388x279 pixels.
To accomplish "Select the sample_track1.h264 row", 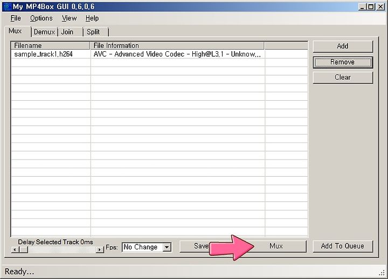I will coord(160,54).
